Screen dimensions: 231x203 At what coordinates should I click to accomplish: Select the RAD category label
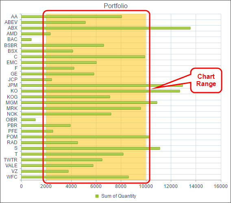point(12,143)
